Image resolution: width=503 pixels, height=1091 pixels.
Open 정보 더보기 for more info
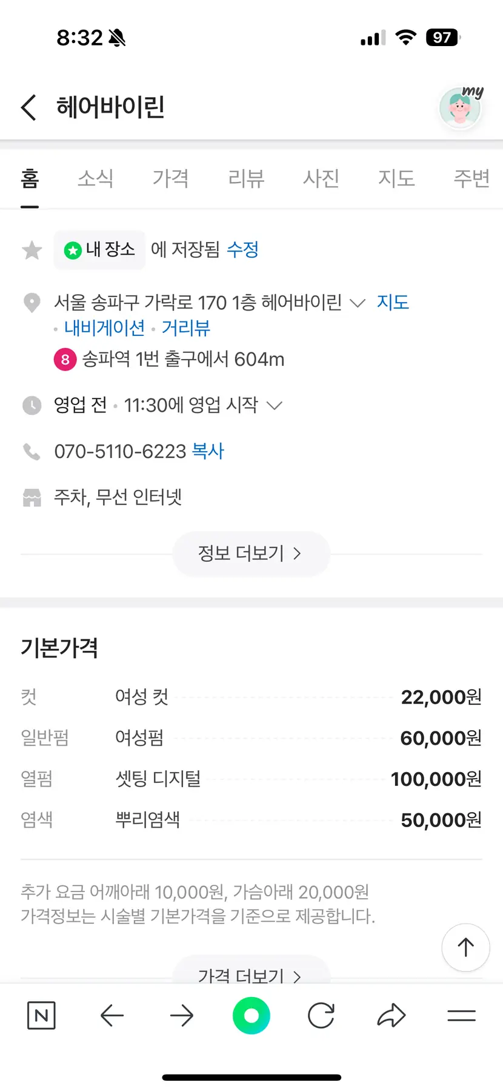tap(251, 554)
